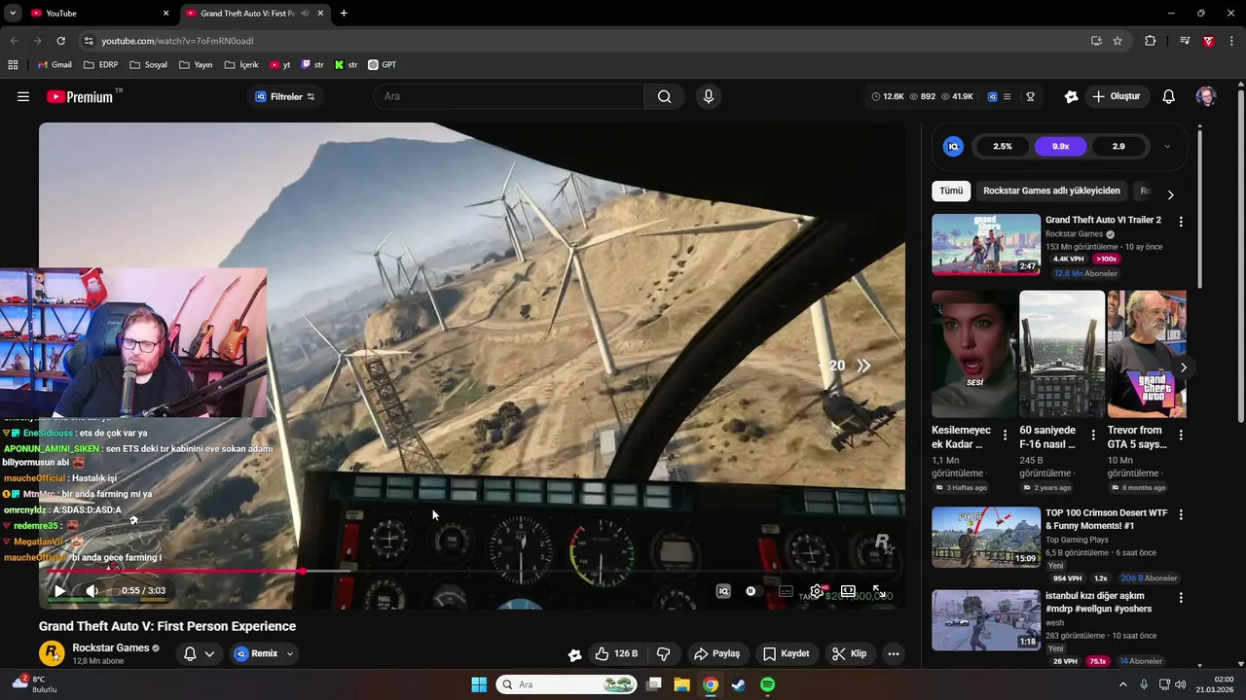Show hidden system tray icons
The image size is (1246, 700).
point(1122,684)
